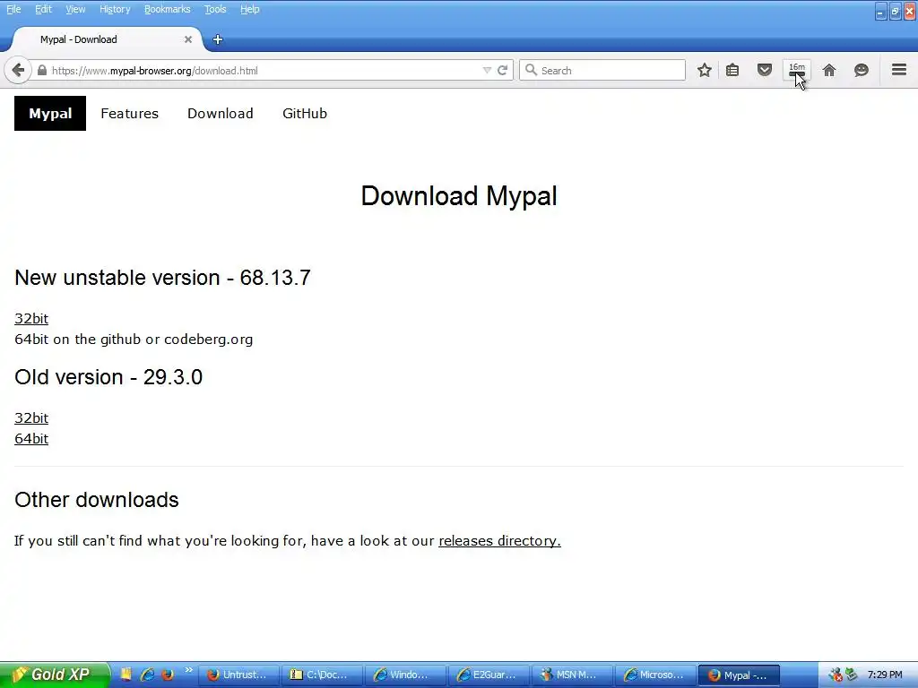
Task: Open the Edit menu
Action: (x=43, y=9)
